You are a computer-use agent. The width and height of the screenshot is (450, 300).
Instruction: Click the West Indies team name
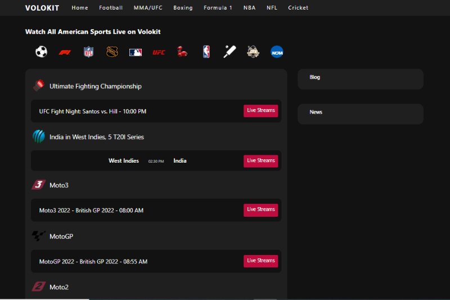pos(124,161)
